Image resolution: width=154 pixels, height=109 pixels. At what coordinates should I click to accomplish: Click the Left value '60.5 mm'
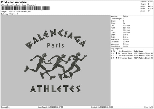126,25
